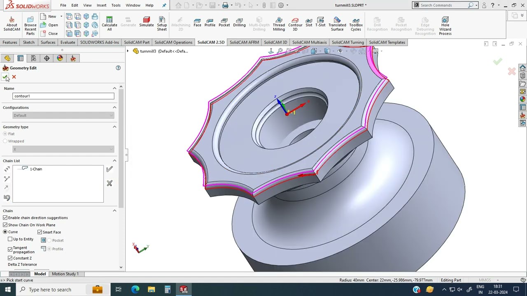Select the Face milling operation

tap(197, 22)
